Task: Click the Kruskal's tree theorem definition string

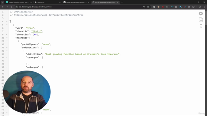Action: (x=82, y=54)
